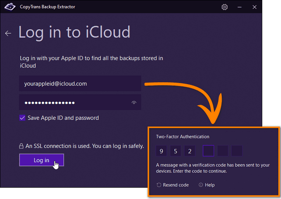
Task: Click the CopyTrans Backup Extractor logo
Action: point(10,7)
